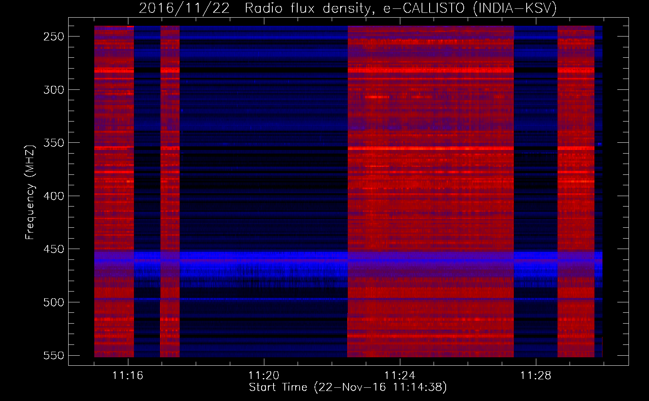
Task: Click the 300 frequency tick label
Action: (54, 90)
